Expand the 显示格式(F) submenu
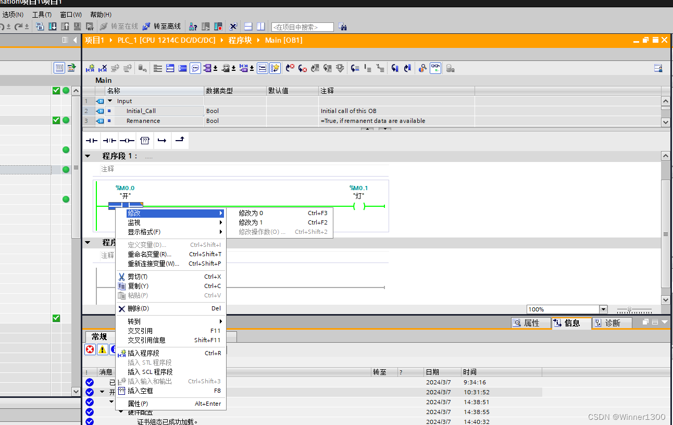 pyautogui.click(x=175, y=232)
